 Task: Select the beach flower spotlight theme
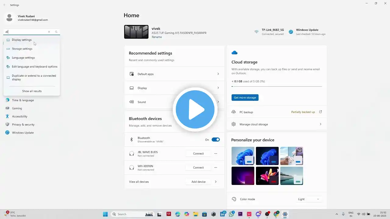(x=292, y=156)
